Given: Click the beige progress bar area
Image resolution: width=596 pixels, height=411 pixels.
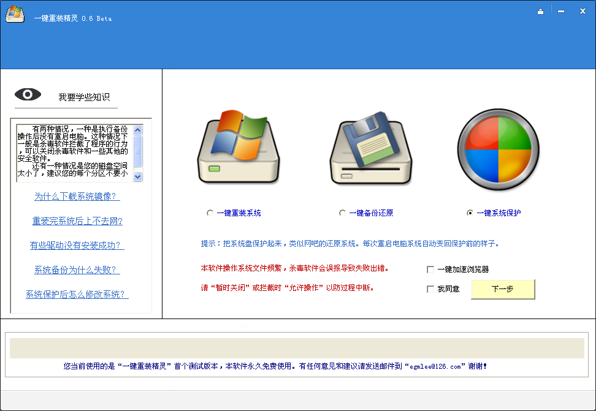Looking at the screenshot, I should 297,348.
